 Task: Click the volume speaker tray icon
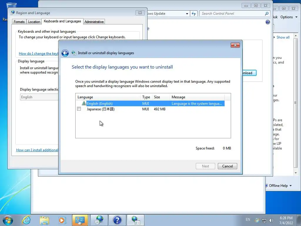click(x=271, y=220)
